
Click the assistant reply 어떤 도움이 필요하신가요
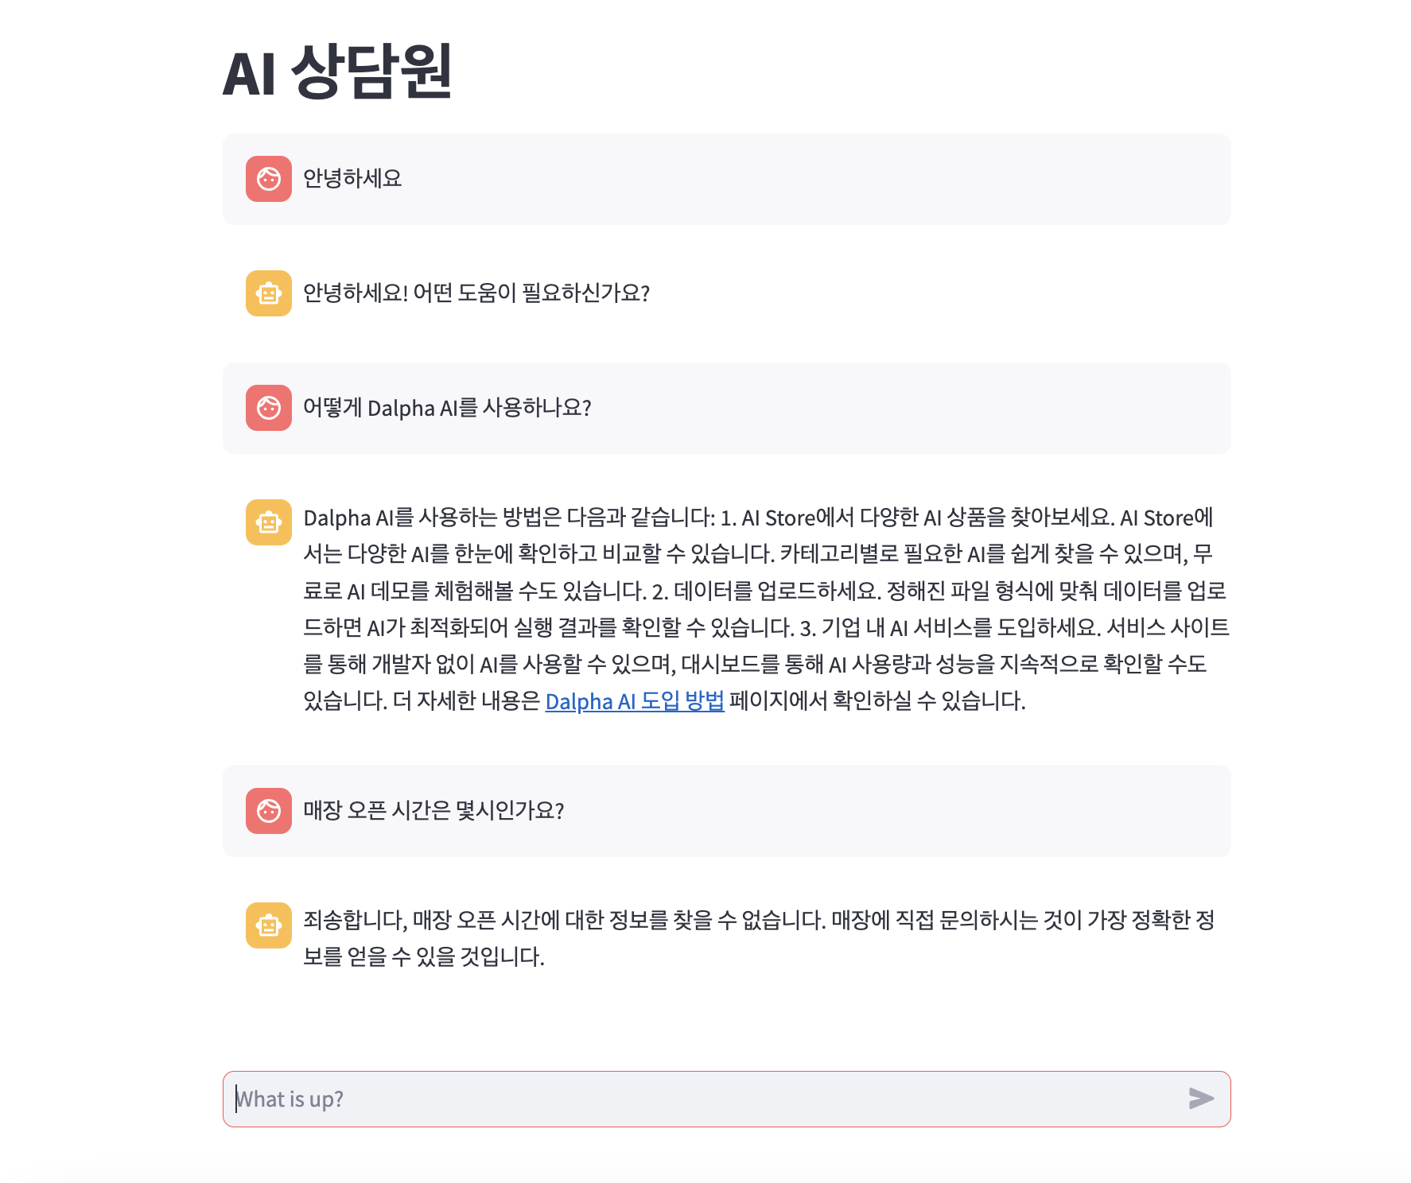(476, 293)
